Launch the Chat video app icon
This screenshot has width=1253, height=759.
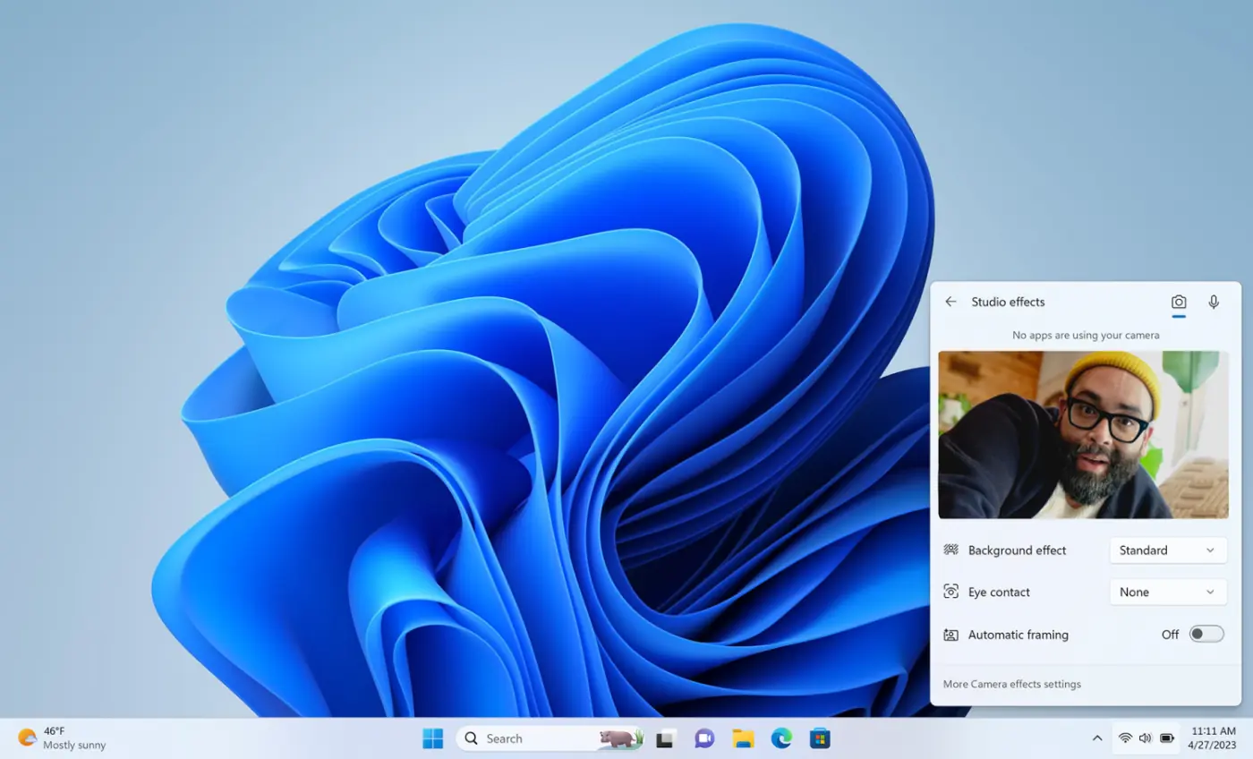(704, 738)
